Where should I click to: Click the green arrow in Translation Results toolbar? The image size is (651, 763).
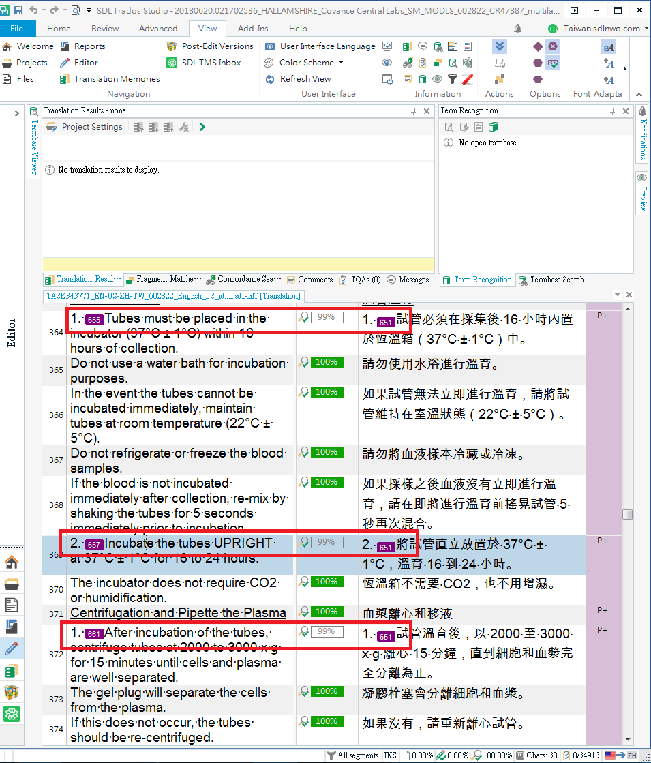pyautogui.click(x=202, y=127)
